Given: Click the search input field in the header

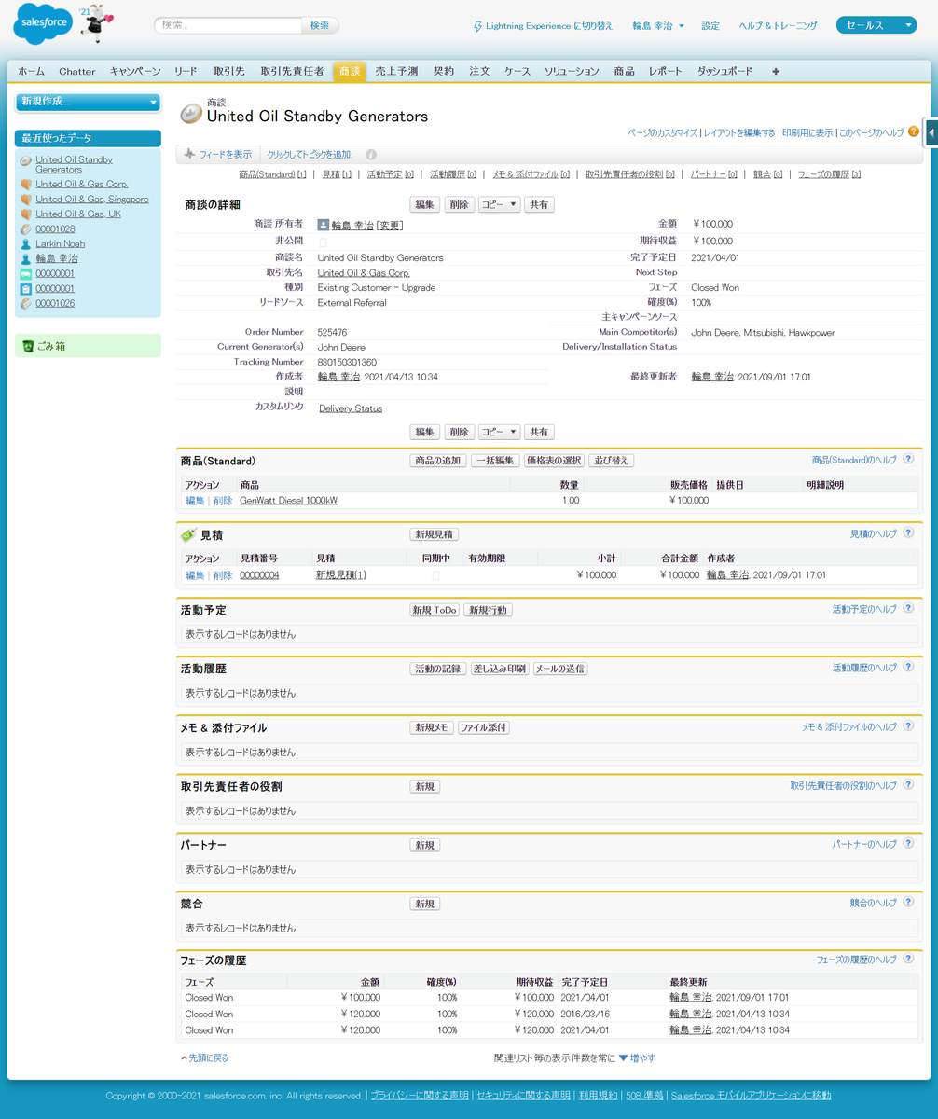Looking at the screenshot, I should (228, 25).
